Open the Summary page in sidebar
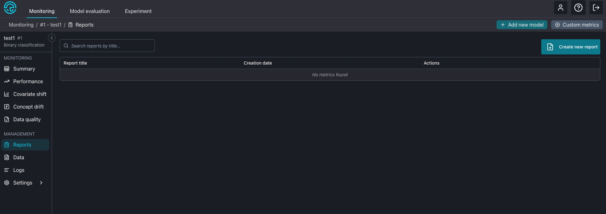Screen dimensions: 606x214 point(24,69)
